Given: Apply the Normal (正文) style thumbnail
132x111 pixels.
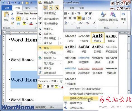Looking at the screenshot, I should point(70,38).
